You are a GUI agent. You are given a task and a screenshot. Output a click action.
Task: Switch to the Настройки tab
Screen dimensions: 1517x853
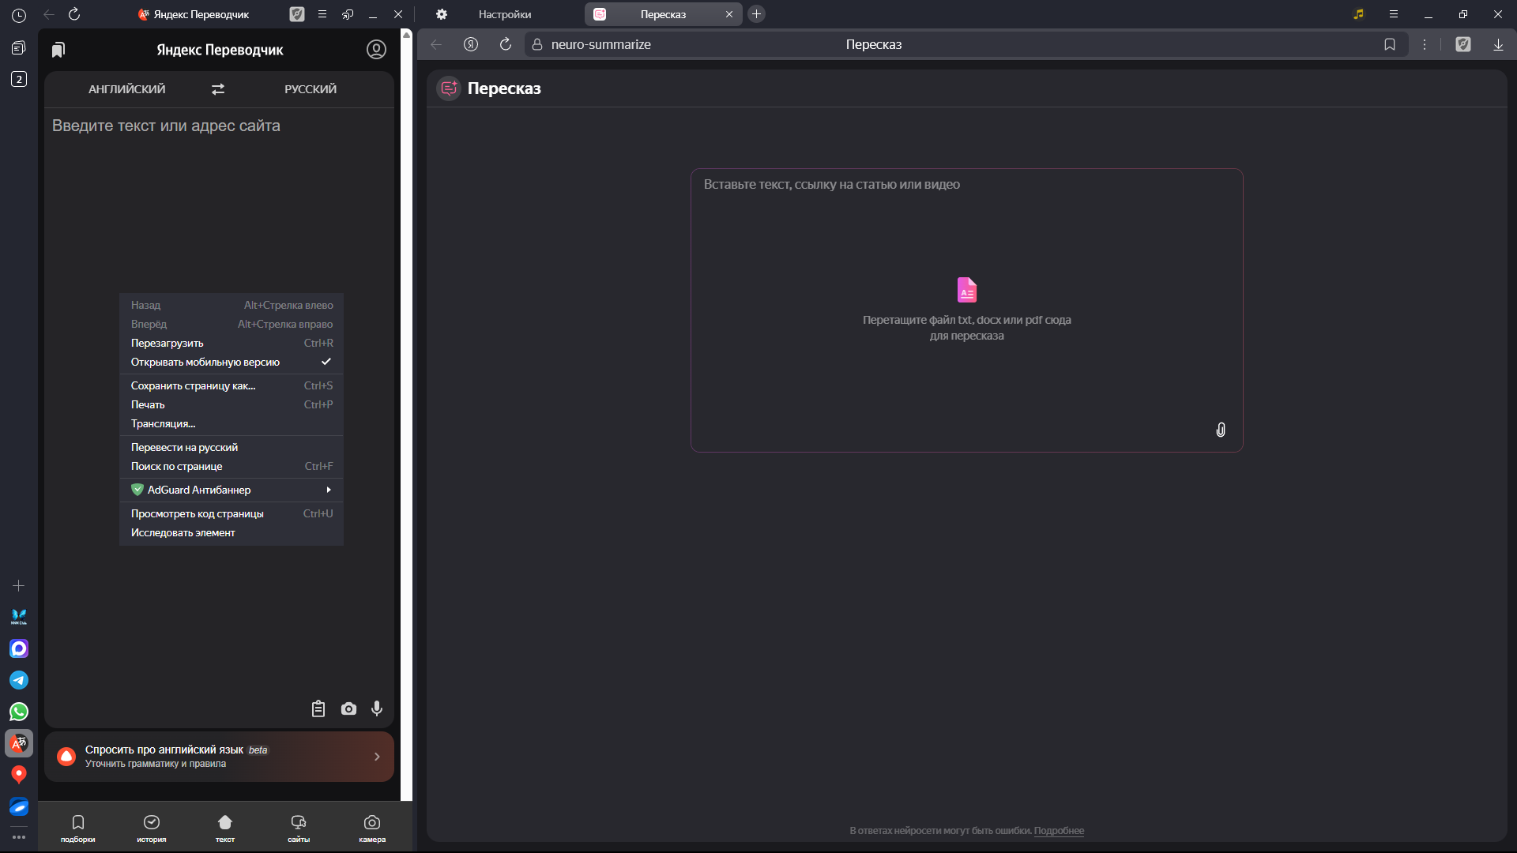tap(504, 14)
